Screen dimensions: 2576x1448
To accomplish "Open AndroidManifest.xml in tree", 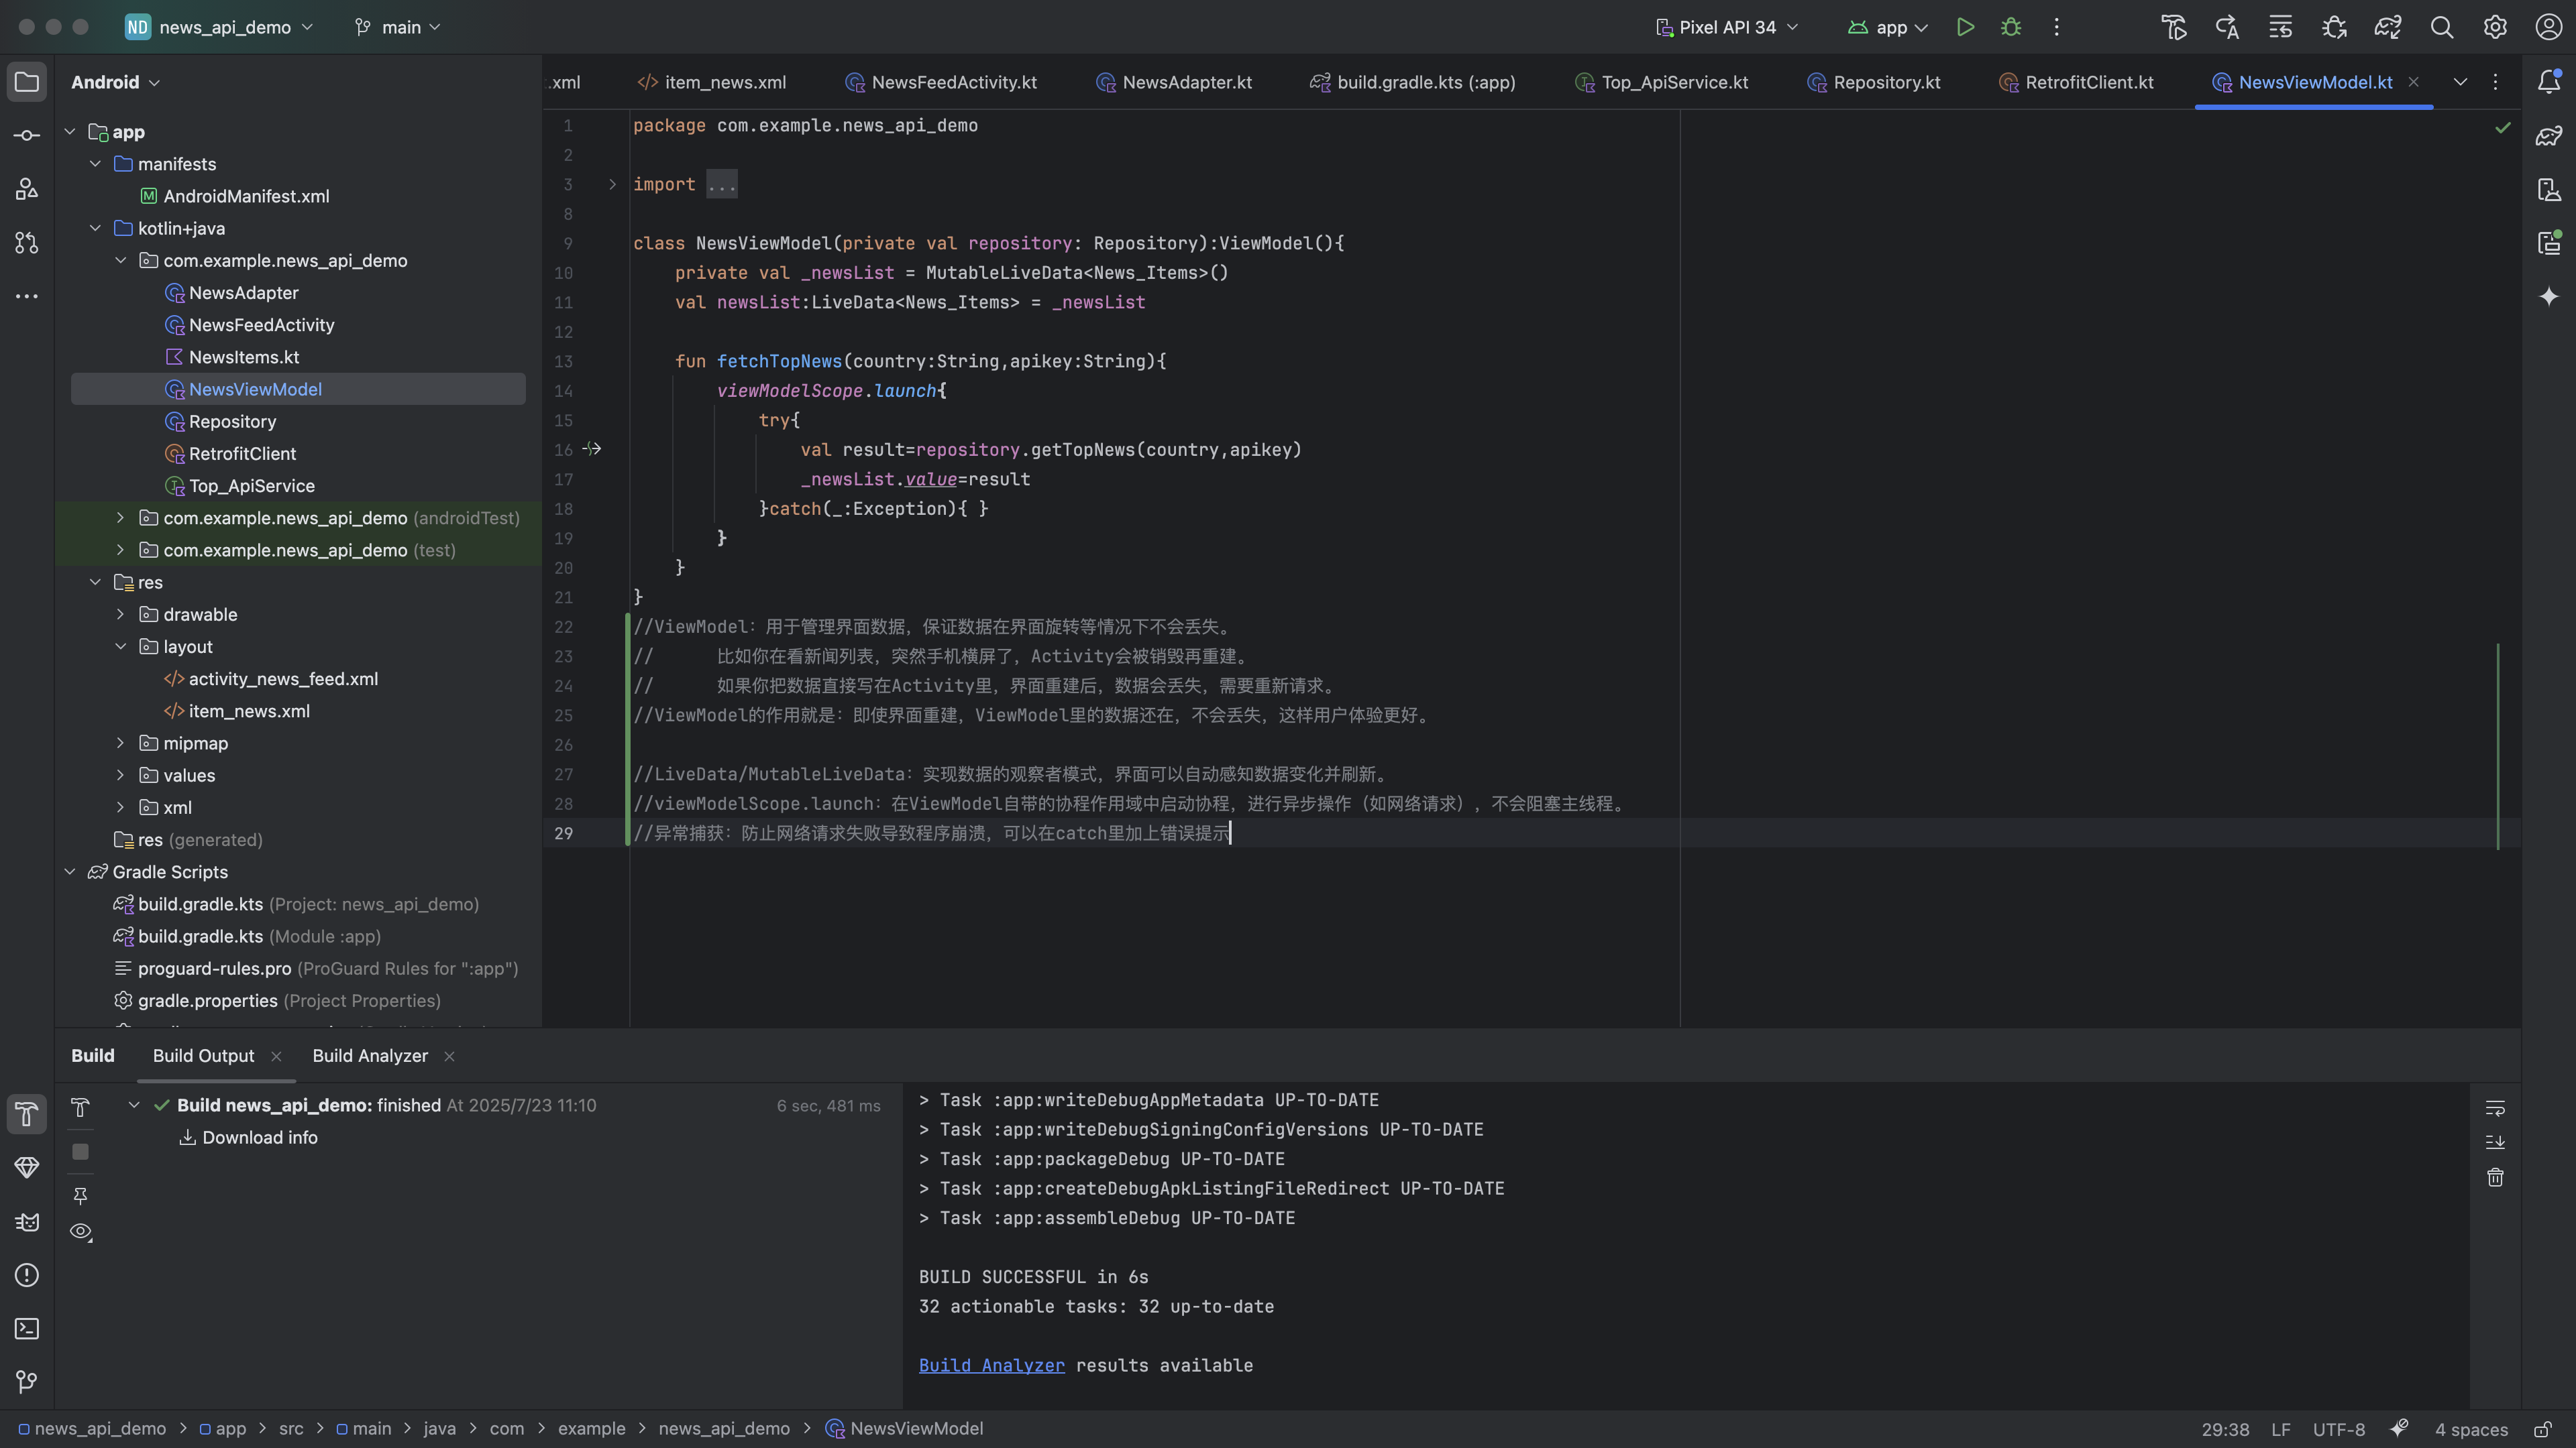I will tap(246, 196).
